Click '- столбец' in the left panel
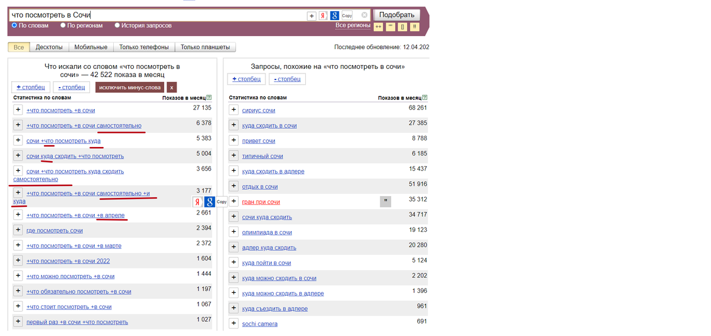The width and height of the screenshot is (711, 336). click(72, 87)
